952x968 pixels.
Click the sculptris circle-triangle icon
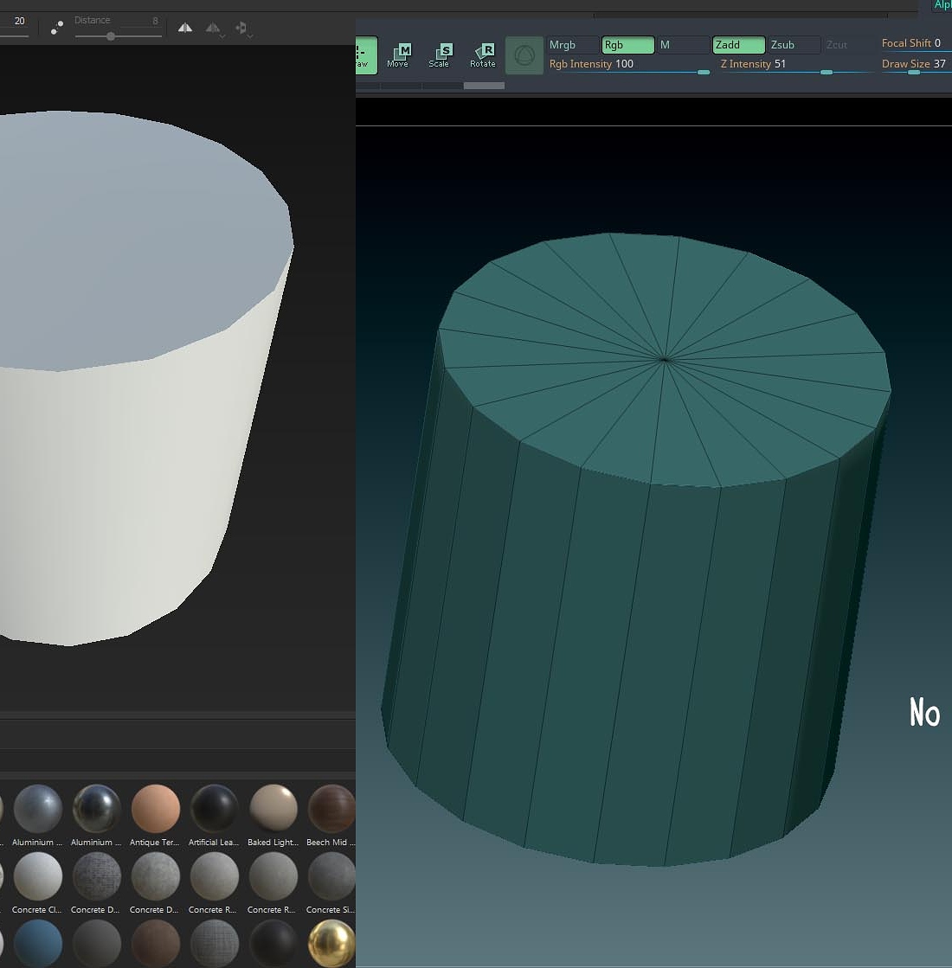click(524, 55)
